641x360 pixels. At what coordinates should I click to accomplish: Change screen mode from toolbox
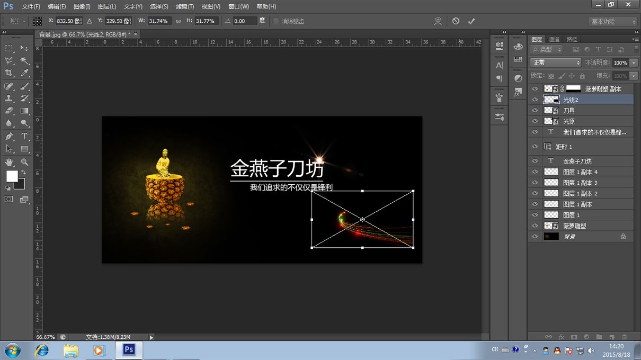tap(24, 200)
